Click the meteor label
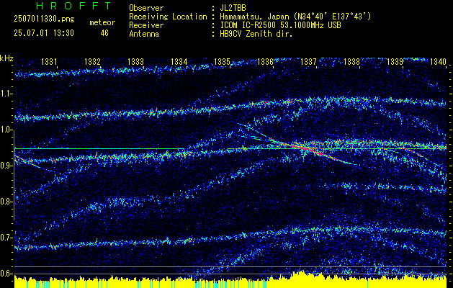Viewport: 453px width, 288px height. tap(102, 22)
